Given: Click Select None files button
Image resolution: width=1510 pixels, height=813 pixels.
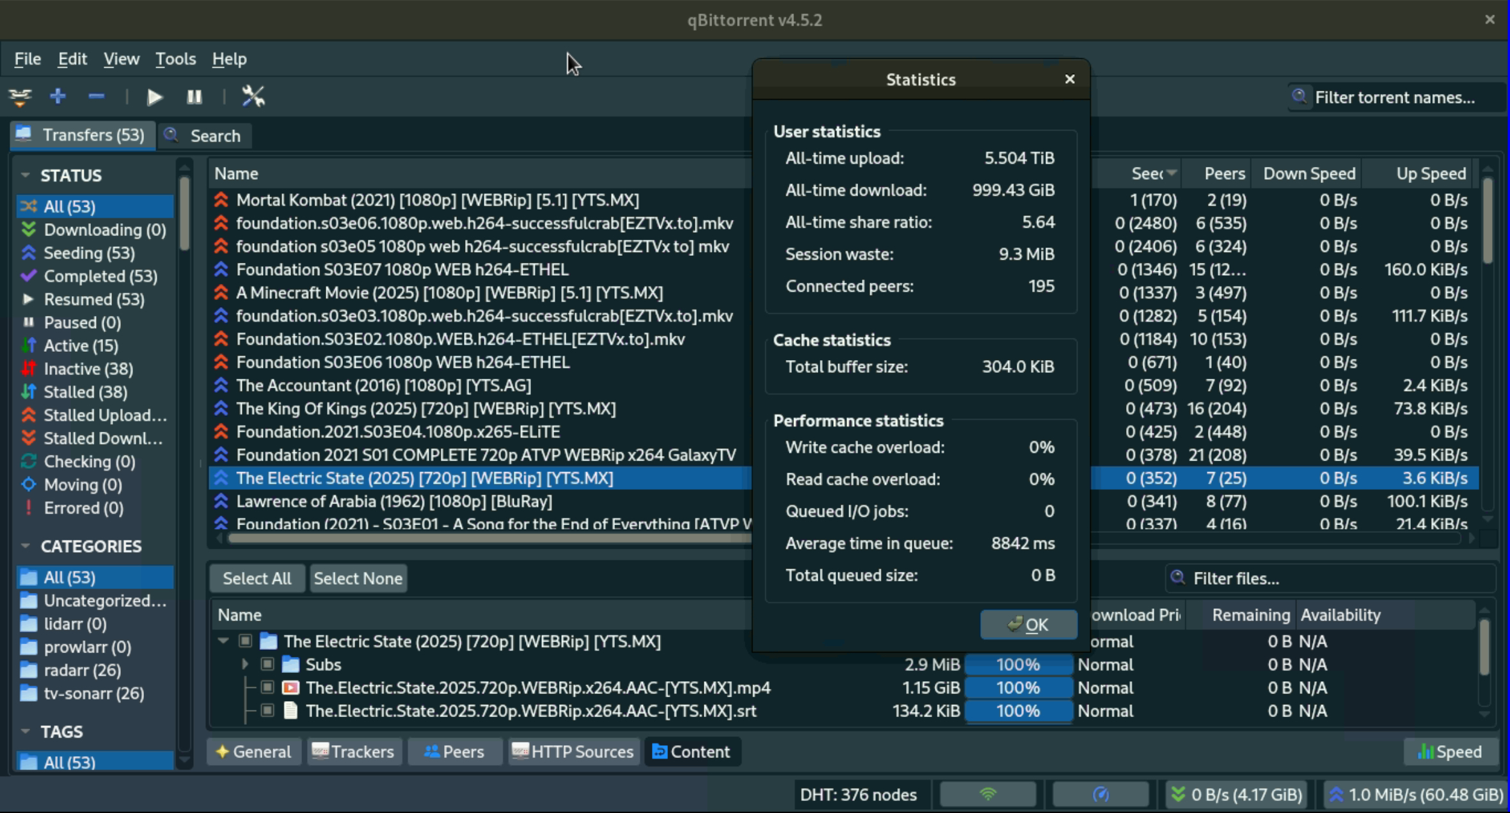Looking at the screenshot, I should (358, 578).
